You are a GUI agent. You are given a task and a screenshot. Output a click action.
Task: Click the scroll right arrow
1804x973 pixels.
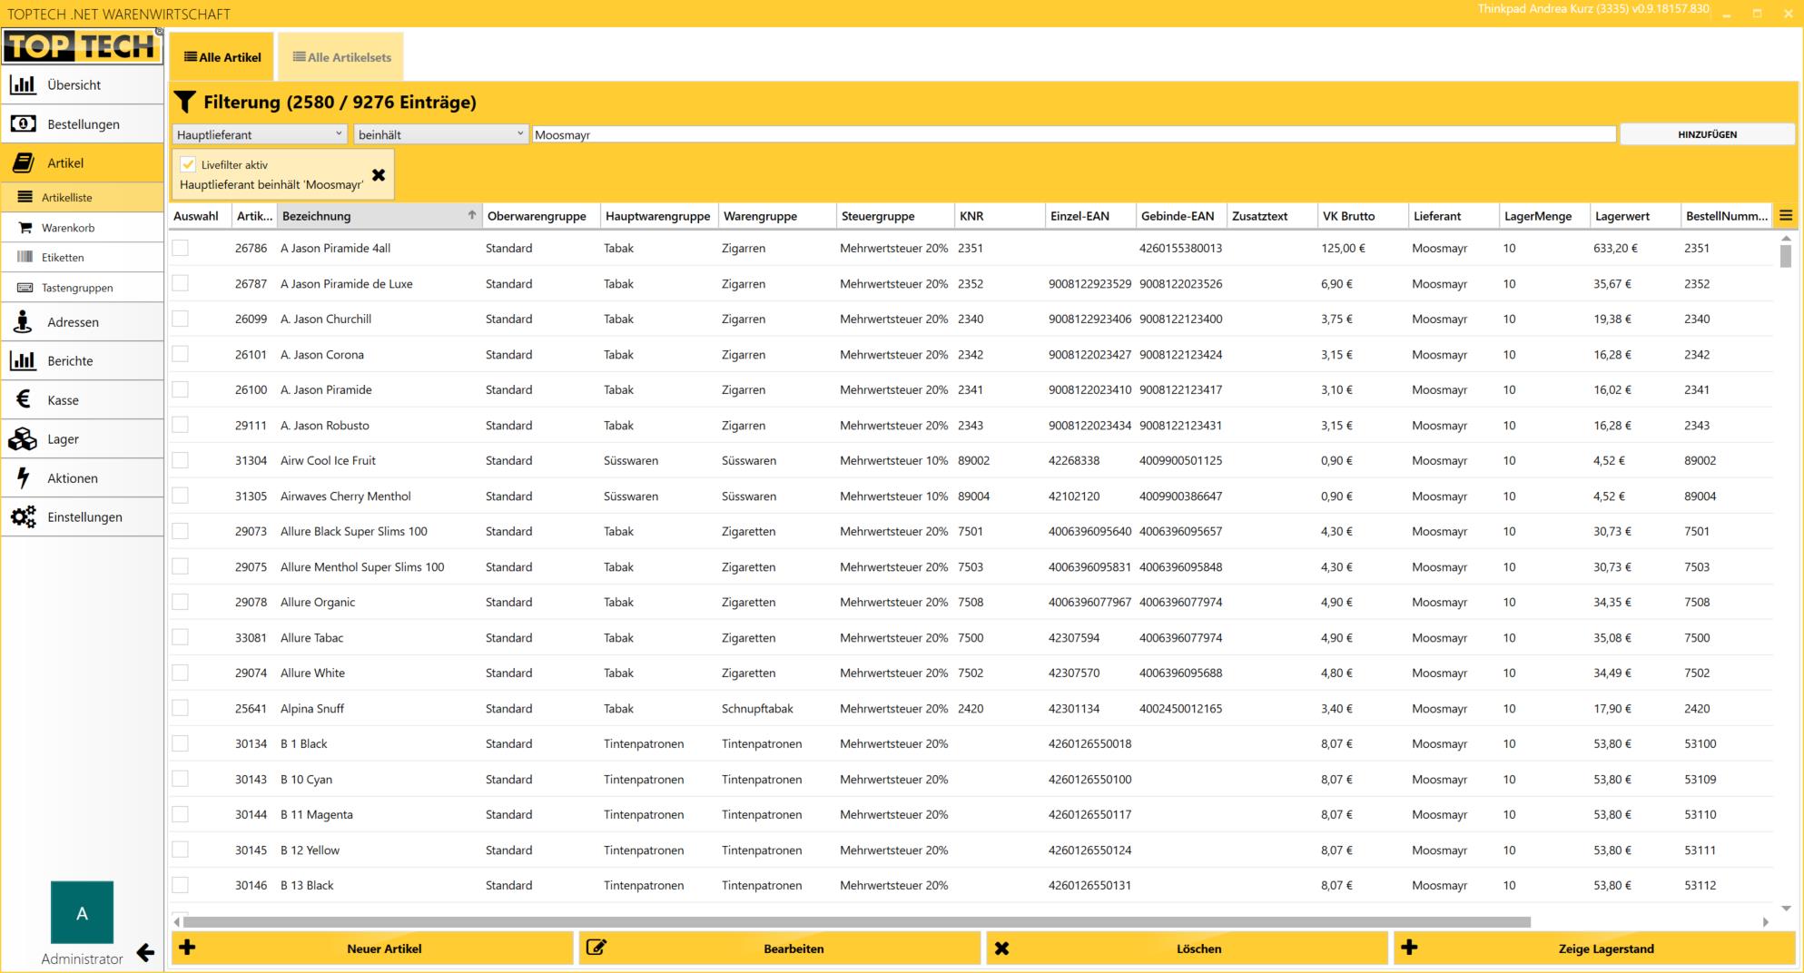1765,922
